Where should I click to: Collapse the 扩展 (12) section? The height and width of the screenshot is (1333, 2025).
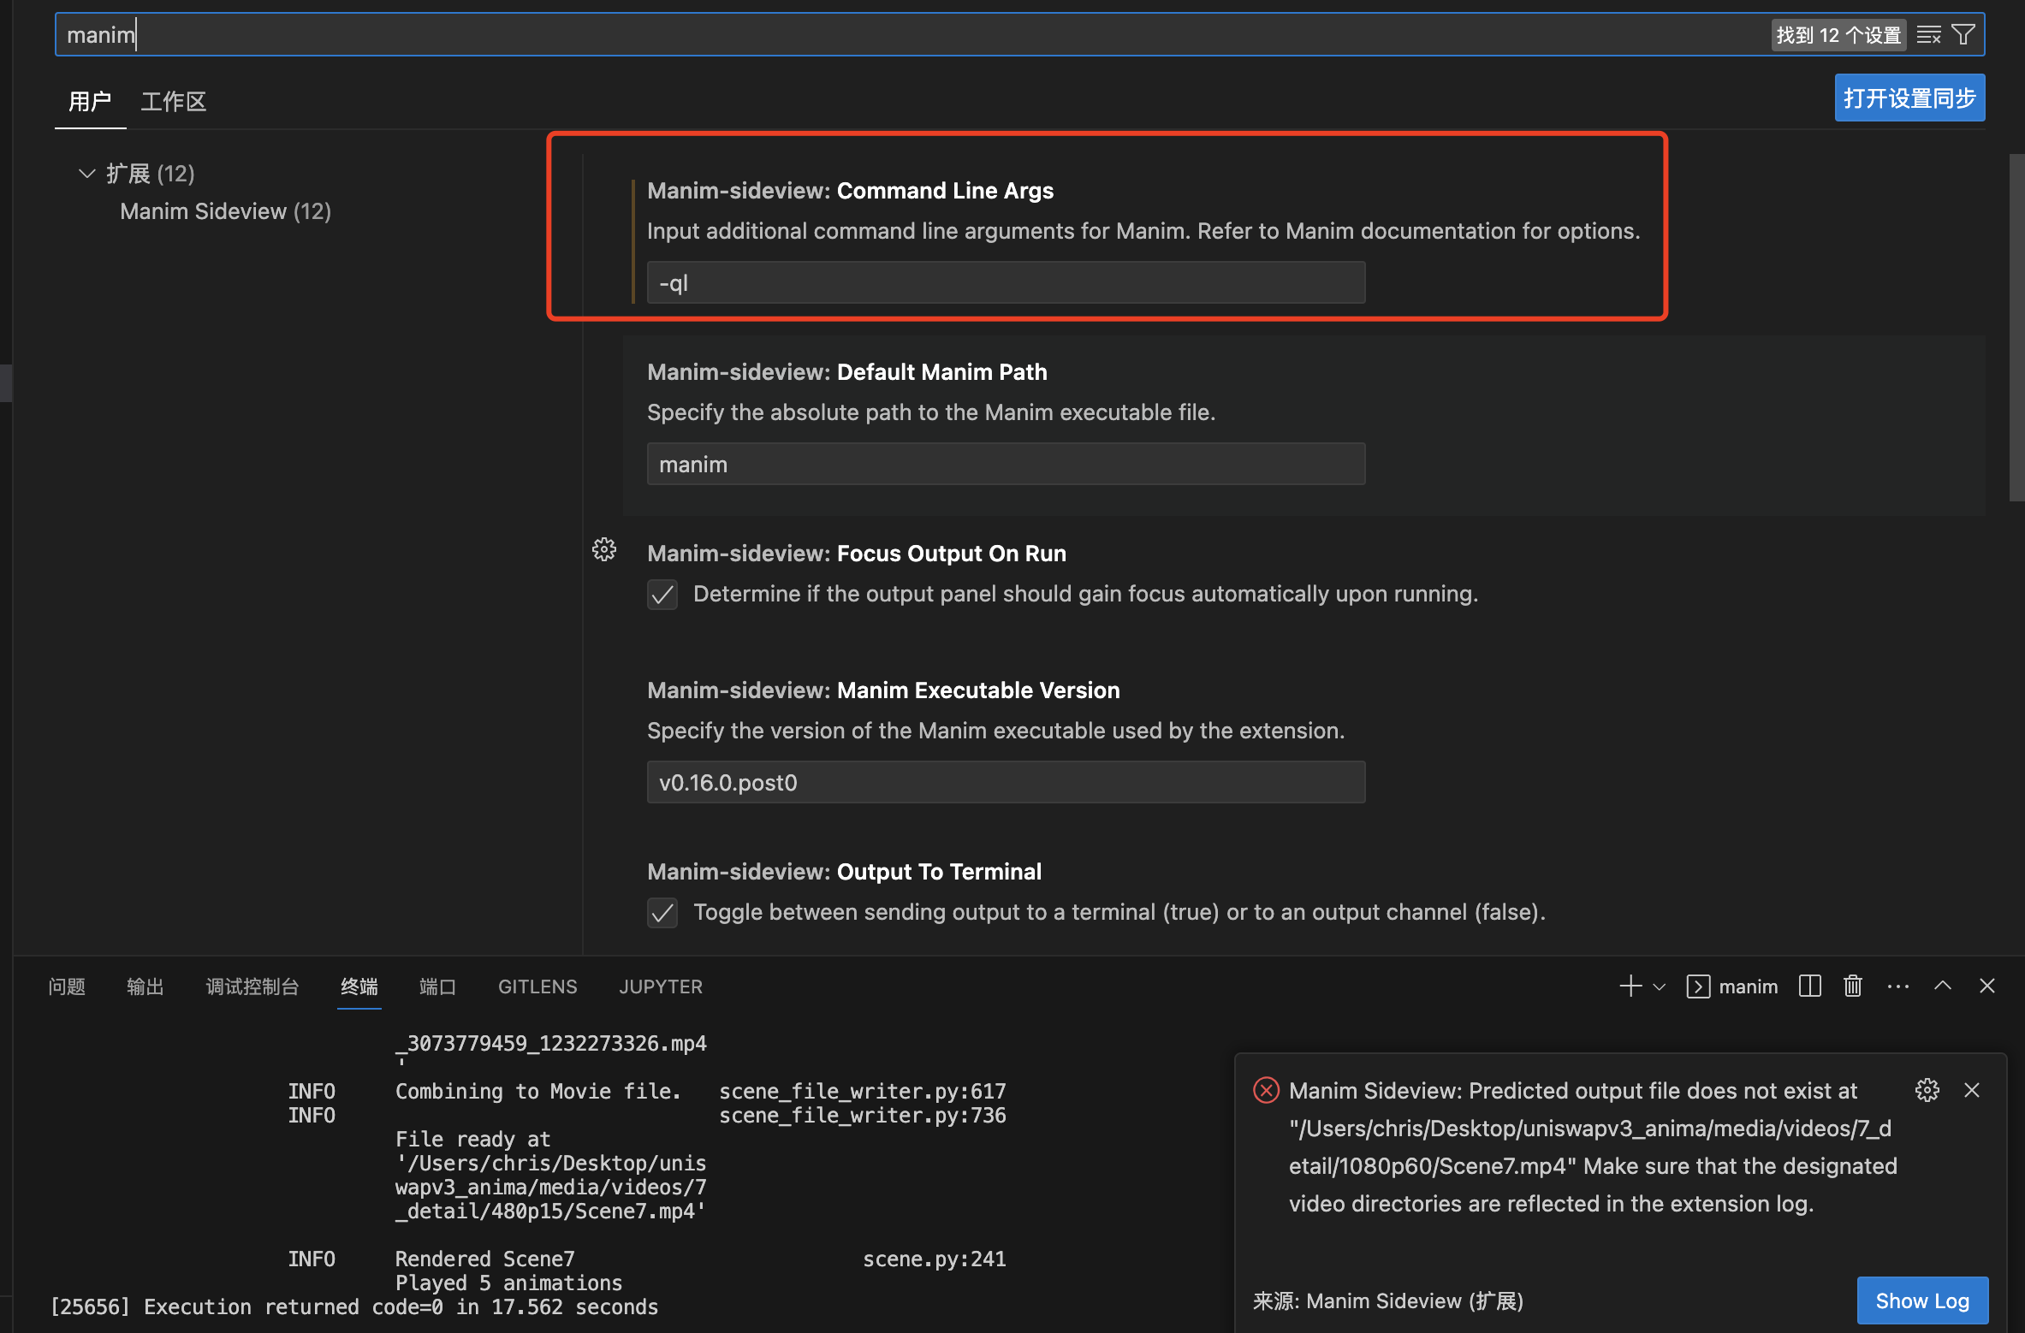tap(86, 173)
